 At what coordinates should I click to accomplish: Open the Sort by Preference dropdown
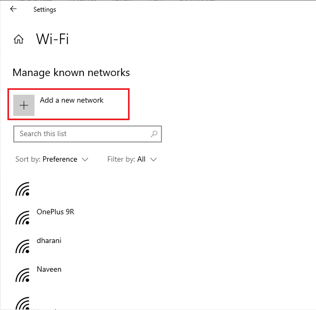tap(52, 159)
